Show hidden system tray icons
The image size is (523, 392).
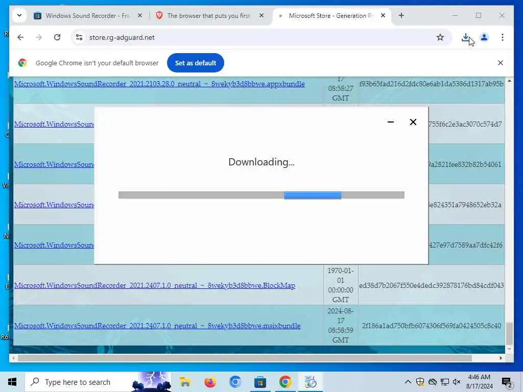tap(408, 382)
